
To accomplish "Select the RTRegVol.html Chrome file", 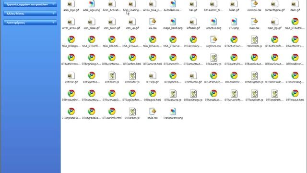I will [153, 94].
